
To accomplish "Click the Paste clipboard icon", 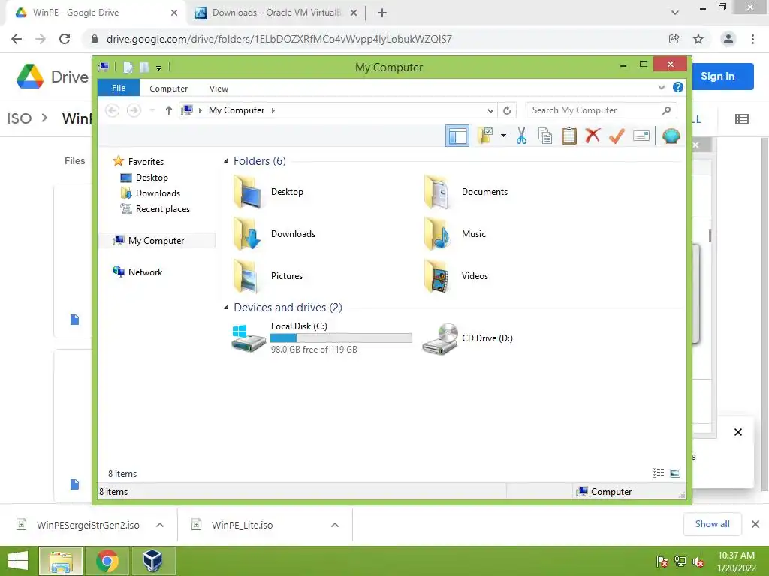I will pos(569,136).
